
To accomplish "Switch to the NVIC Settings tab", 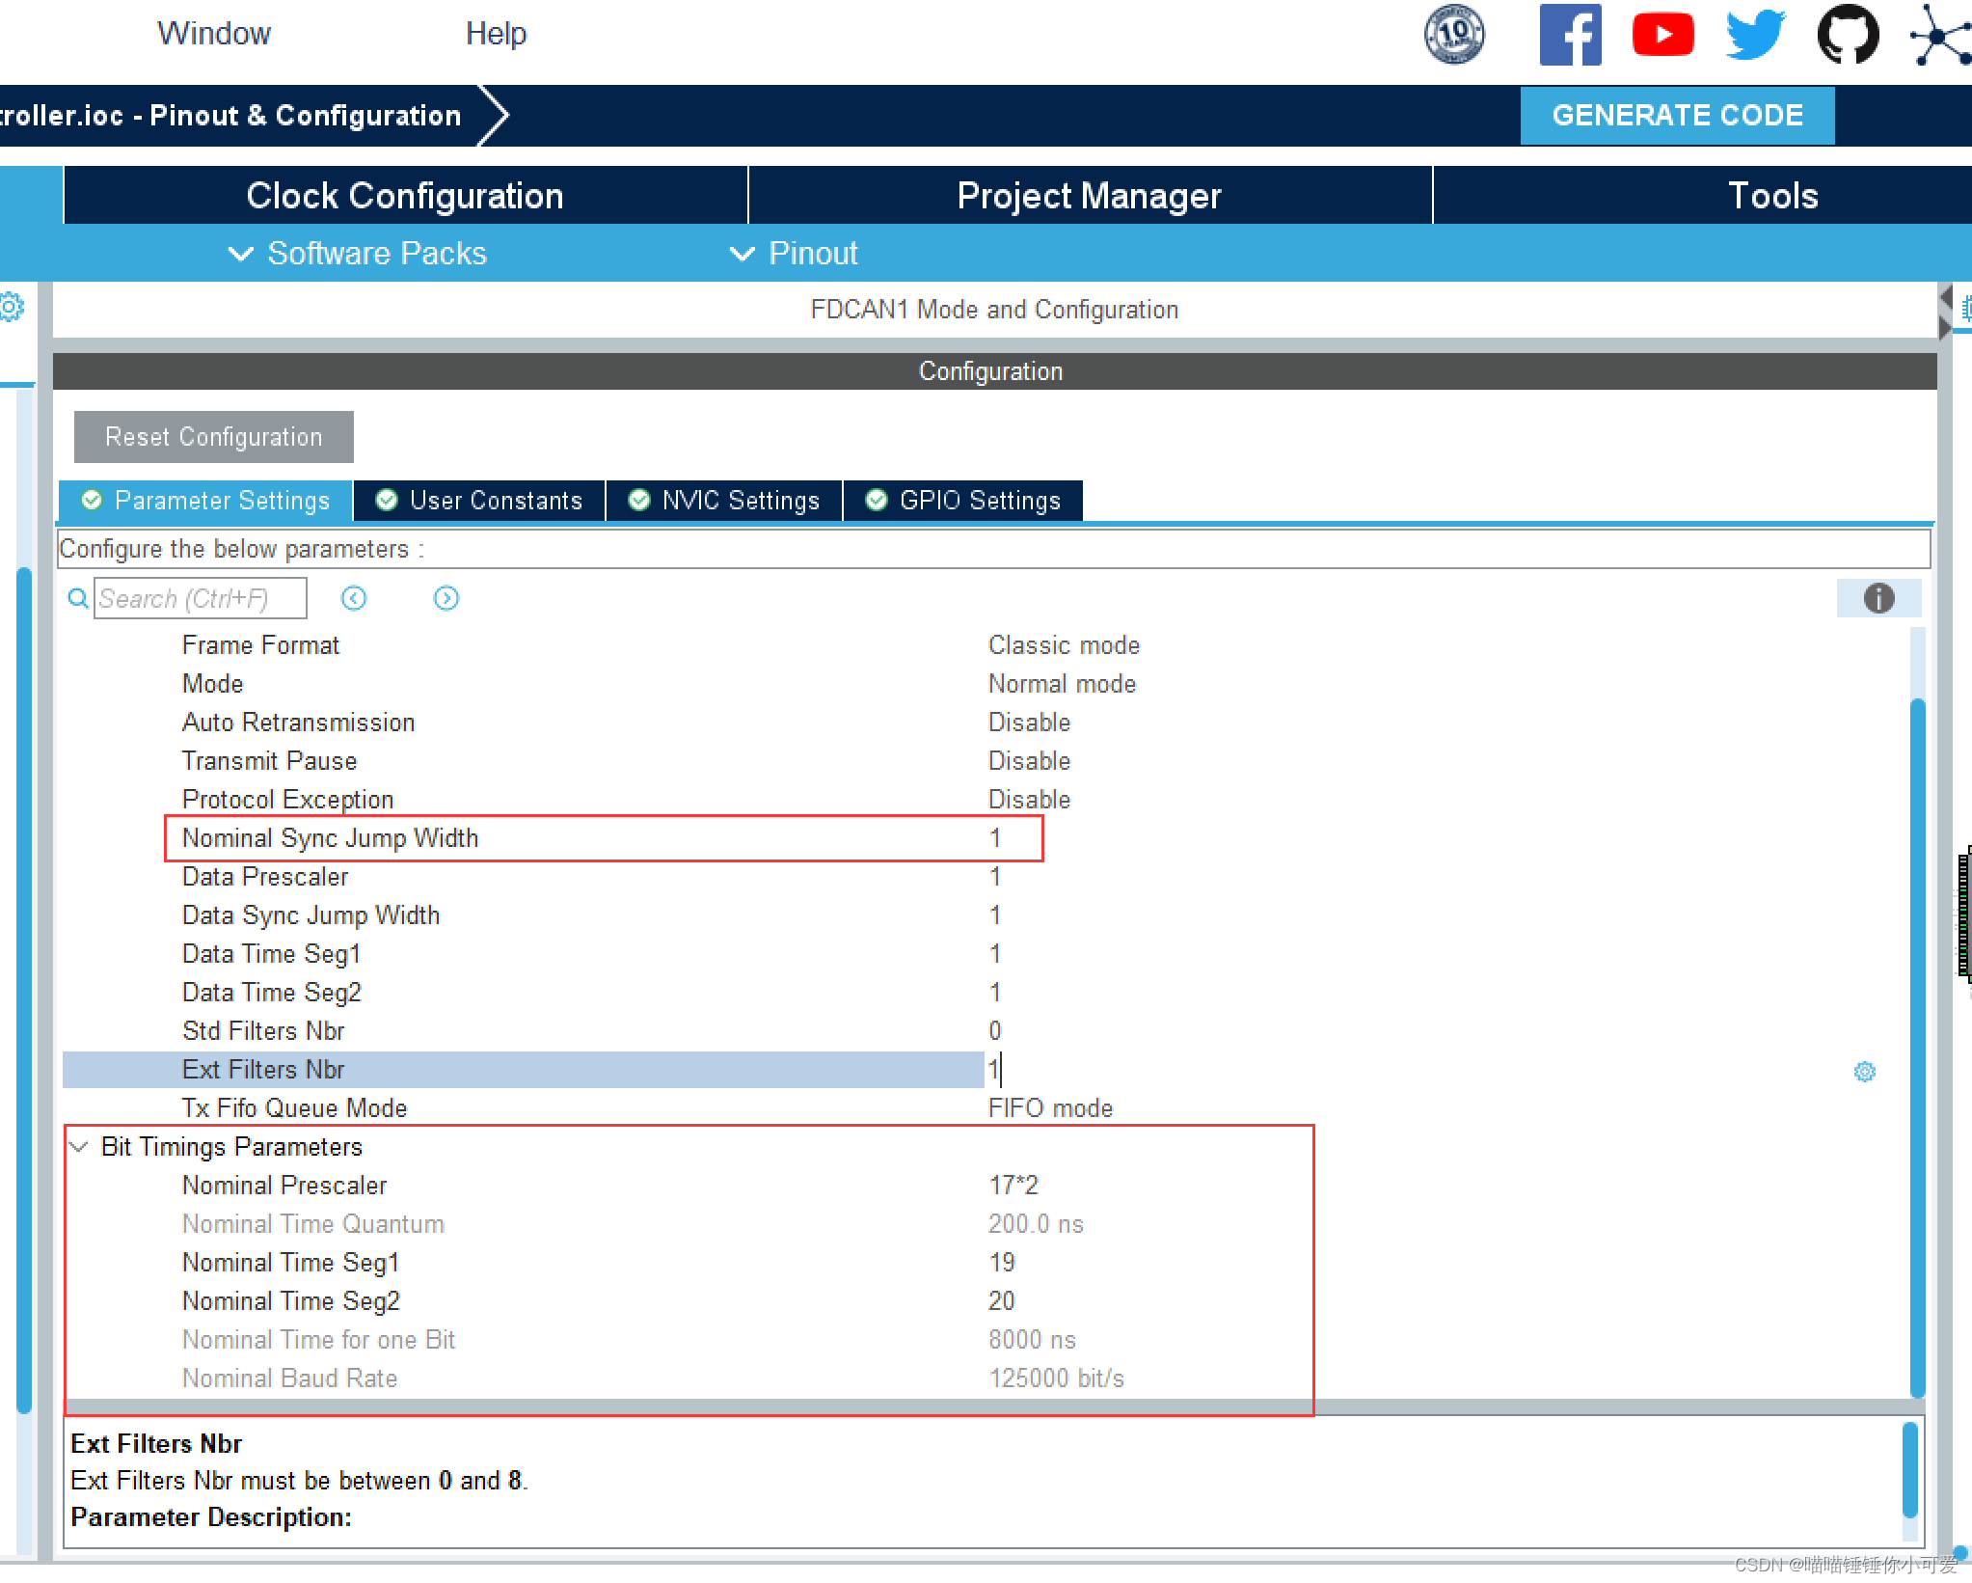I will [723, 501].
